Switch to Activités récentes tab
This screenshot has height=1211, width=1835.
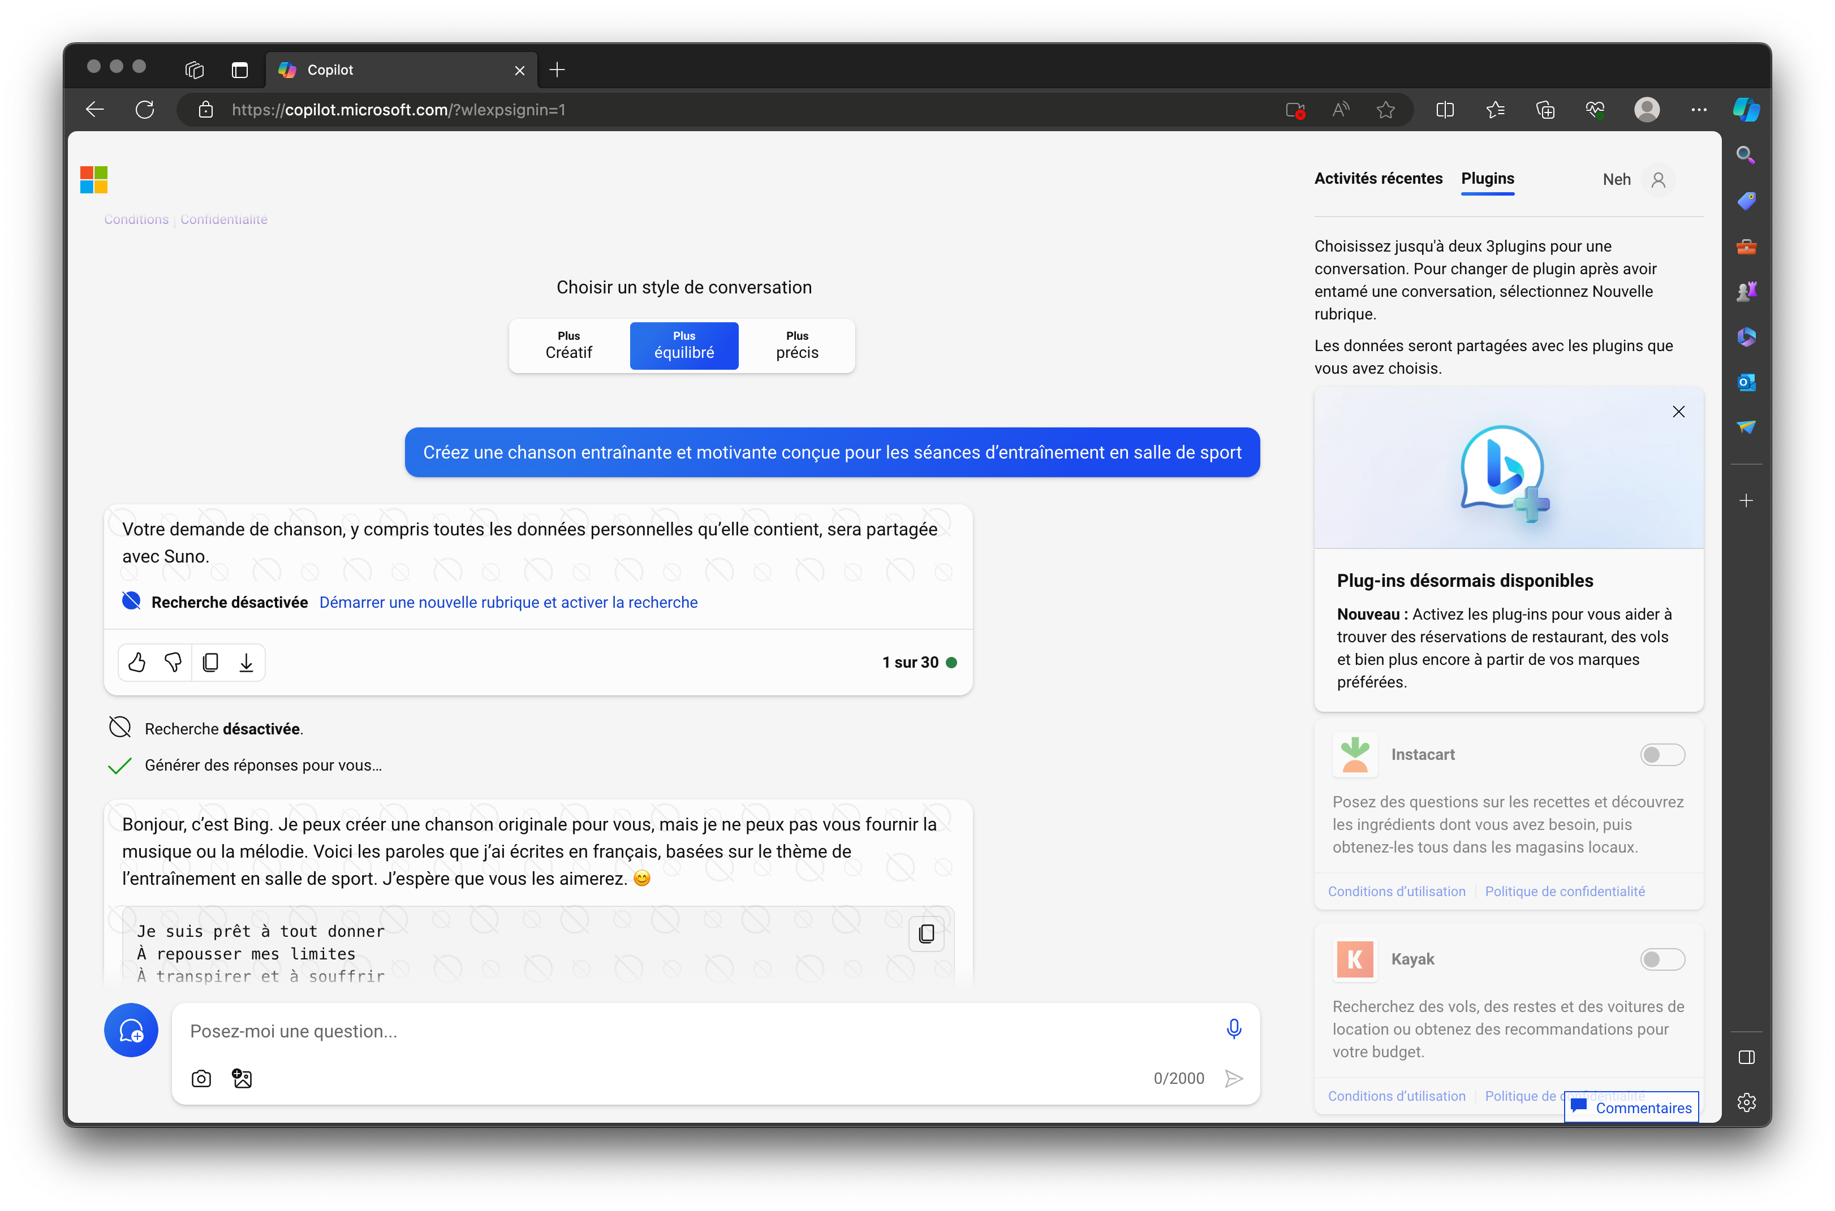click(x=1377, y=179)
